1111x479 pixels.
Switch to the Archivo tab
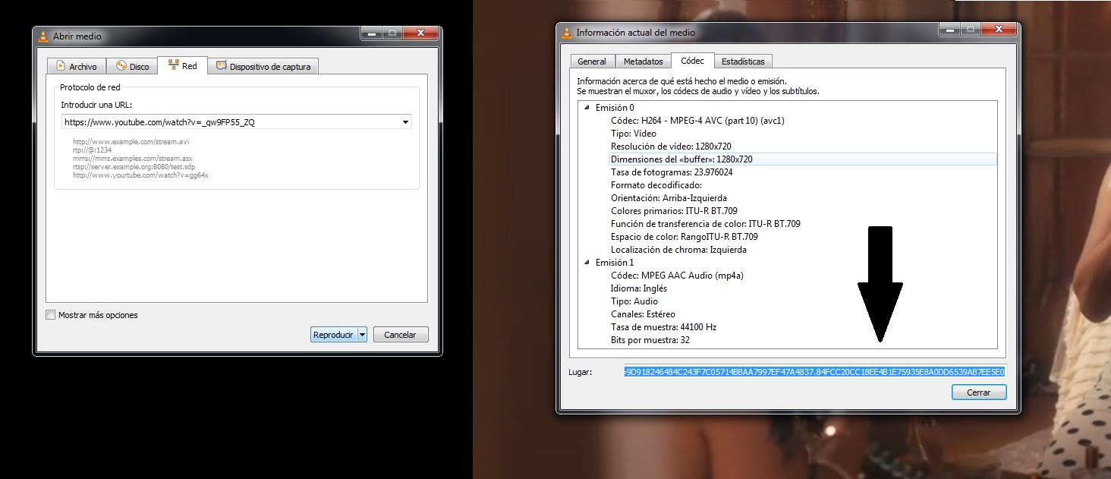(x=77, y=67)
